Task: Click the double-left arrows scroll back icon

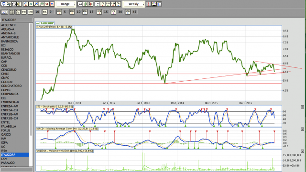Action: click(31, 4)
